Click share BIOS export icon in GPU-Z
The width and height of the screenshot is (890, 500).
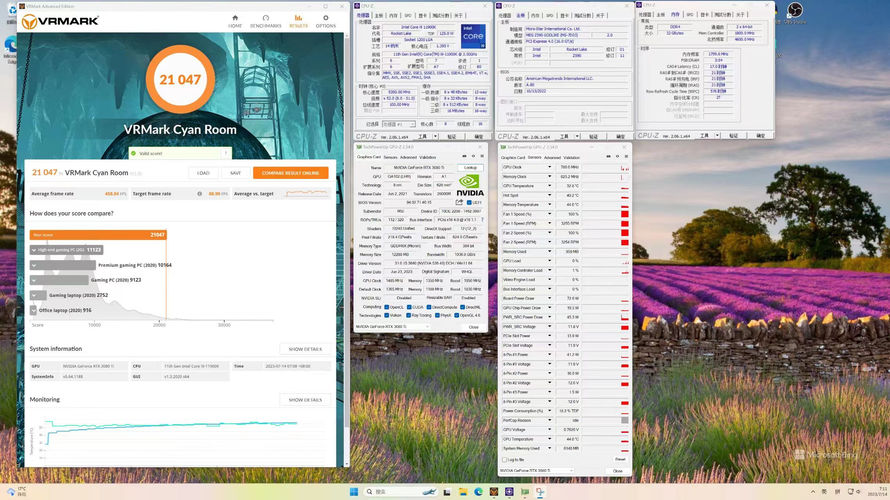459,202
